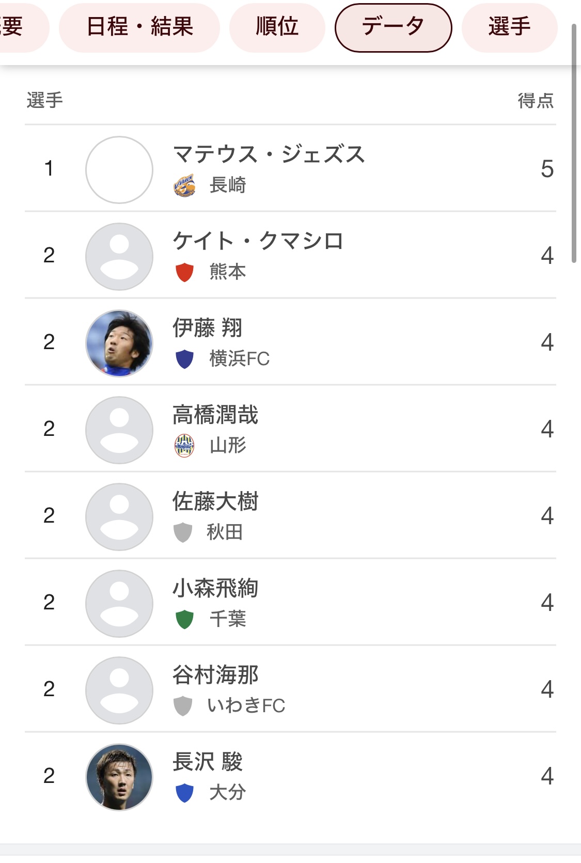Switch to the 日程・結果 tab
This screenshot has width=581, height=863.
coord(139,27)
